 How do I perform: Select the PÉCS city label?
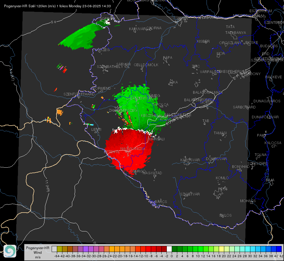click(x=223, y=189)
